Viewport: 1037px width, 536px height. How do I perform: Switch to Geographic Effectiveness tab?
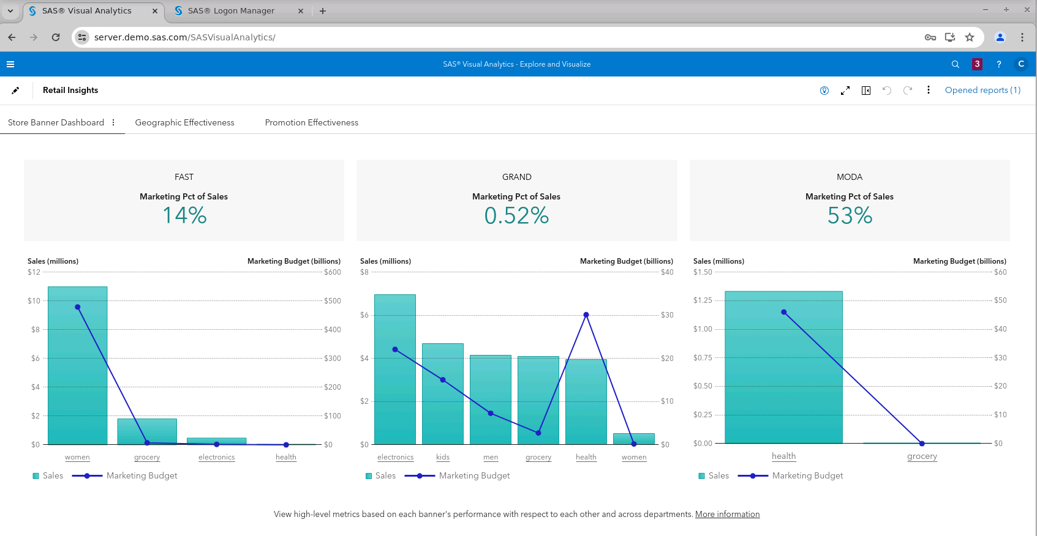click(x=184, y=122)
